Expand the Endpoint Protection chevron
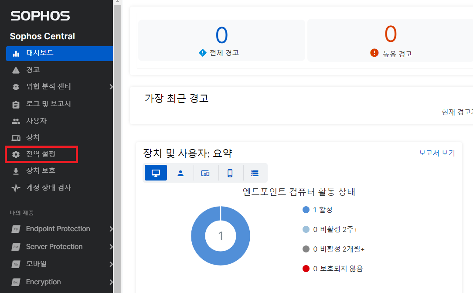This screenshot has width=473, height=293. [111, 229]
